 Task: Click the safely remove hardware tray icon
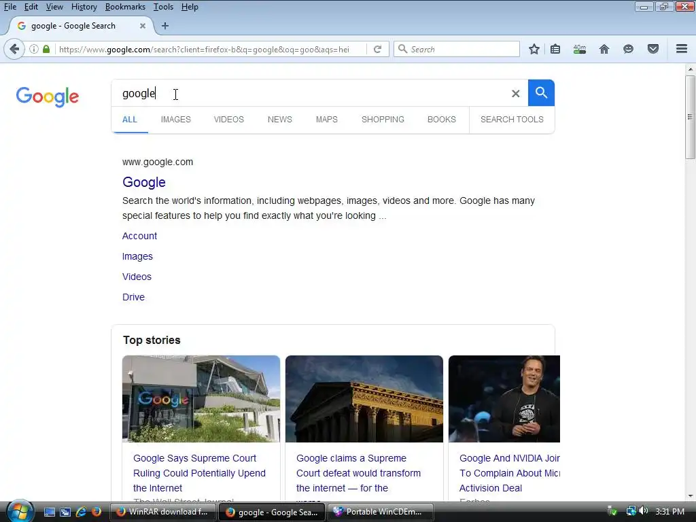[x=612, y=511]
